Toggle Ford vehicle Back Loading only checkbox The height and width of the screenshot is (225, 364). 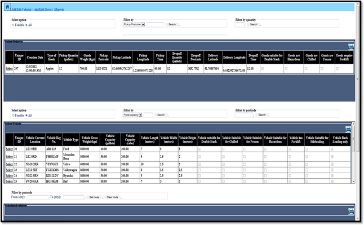click(x=332, y=149)
